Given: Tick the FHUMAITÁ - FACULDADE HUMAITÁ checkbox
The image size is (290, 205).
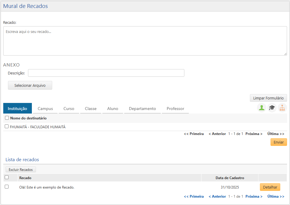Looking at the screenshot, I should tap(7, 126).
